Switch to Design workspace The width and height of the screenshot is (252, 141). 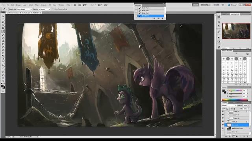[x=216, y=5]
